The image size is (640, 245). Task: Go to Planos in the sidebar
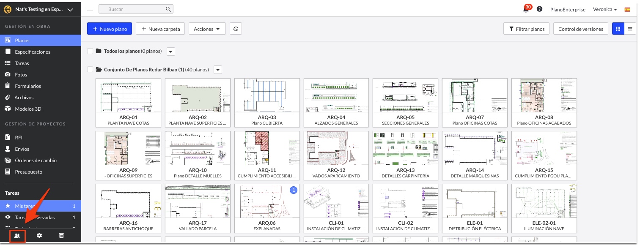41,40
